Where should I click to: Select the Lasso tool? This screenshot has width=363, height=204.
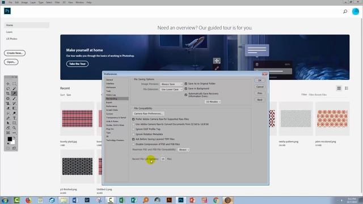(x=8, y=88)
